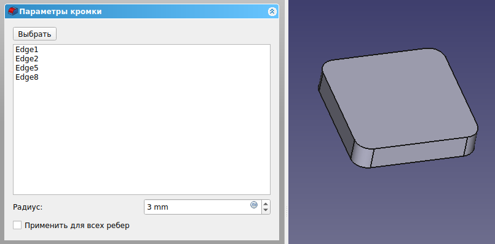Open expression editor icon in radius field
This screenshot has height=244, width=495.
(254, 205)
